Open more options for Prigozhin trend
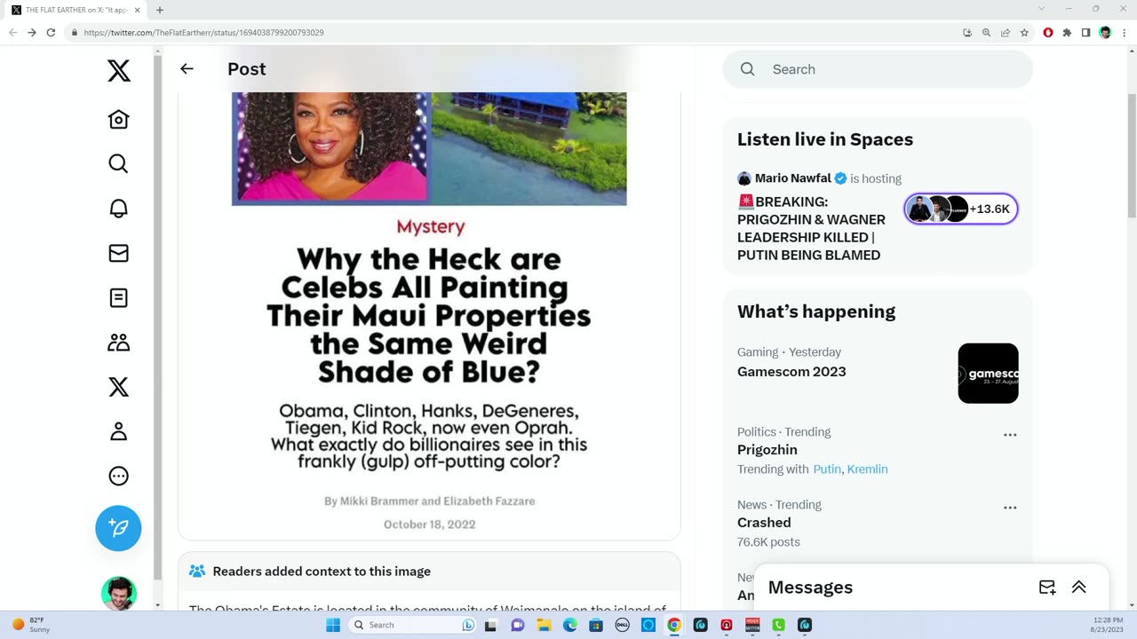 tap(1009, 435)
